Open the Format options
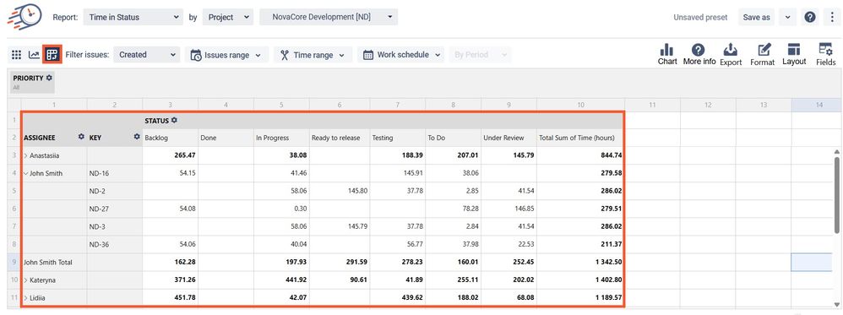This screenshot has height=315, width=843. (x=763, y=54)
